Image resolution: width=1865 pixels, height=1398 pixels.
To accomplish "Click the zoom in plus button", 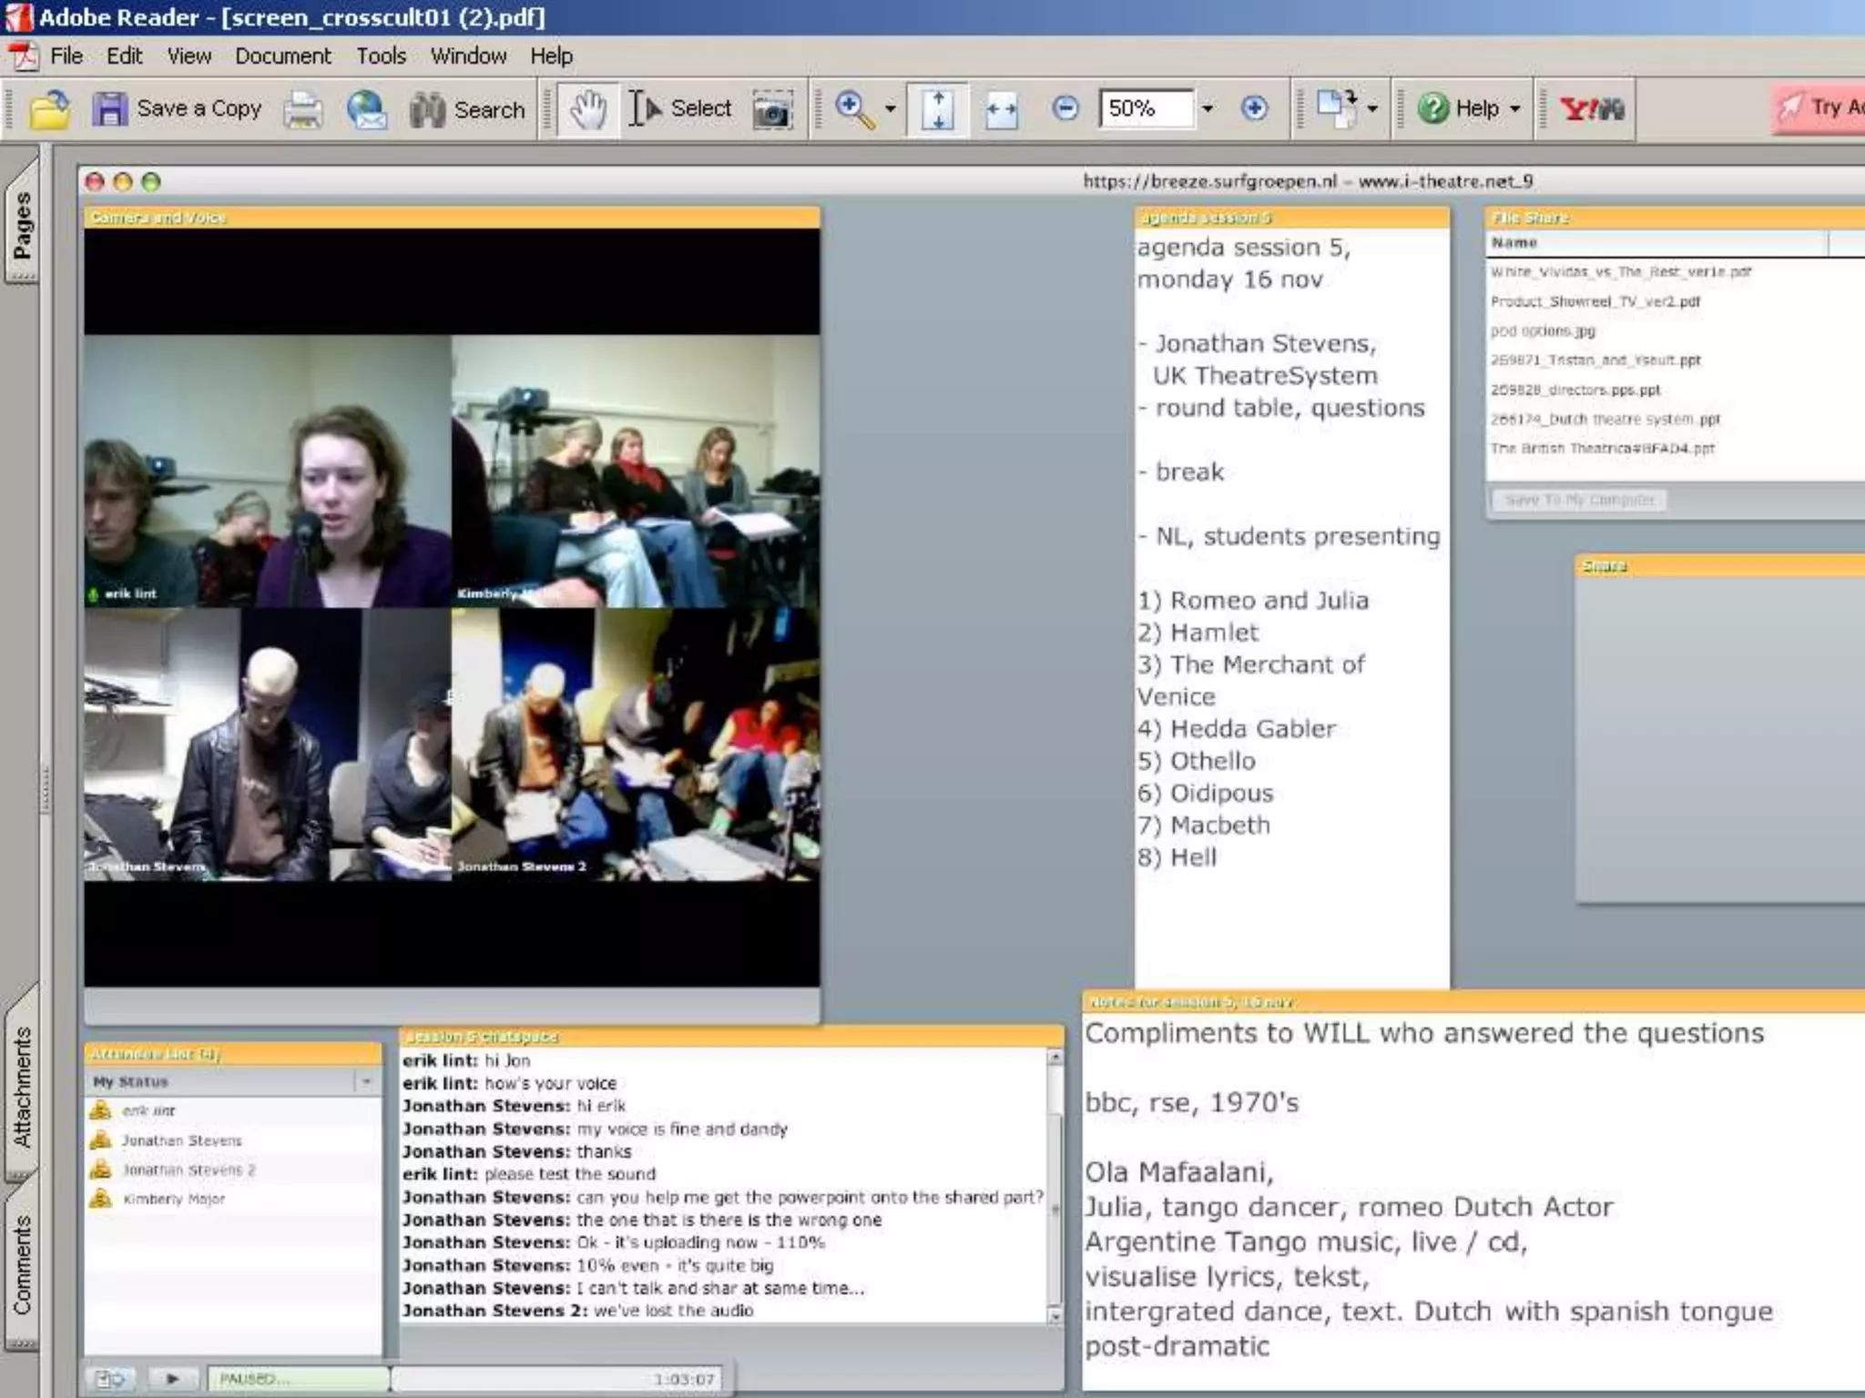I will coord(1254,109).
